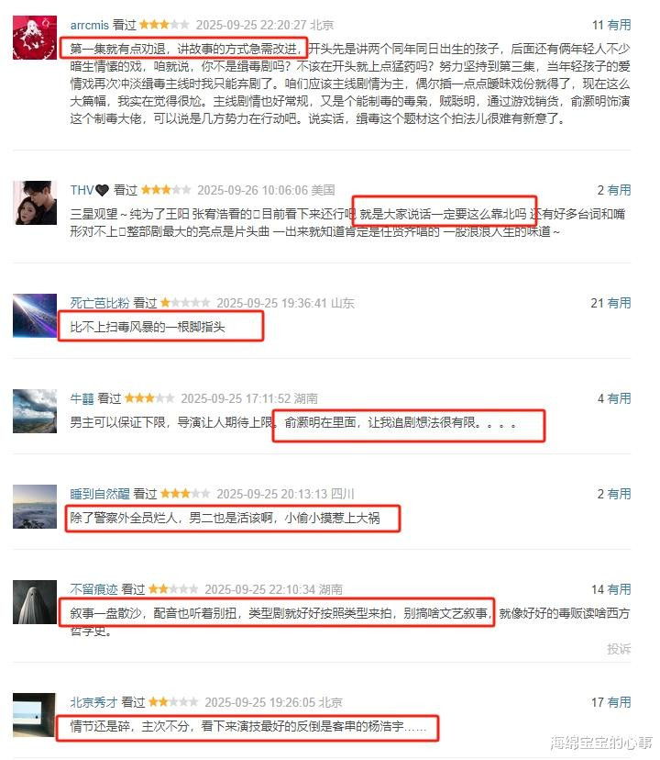Image resolution: width=660 pixels, height=760 pixels.
Task: Open arrcmis user avatar
Action: pyautogui.click(x=35, y=38)
